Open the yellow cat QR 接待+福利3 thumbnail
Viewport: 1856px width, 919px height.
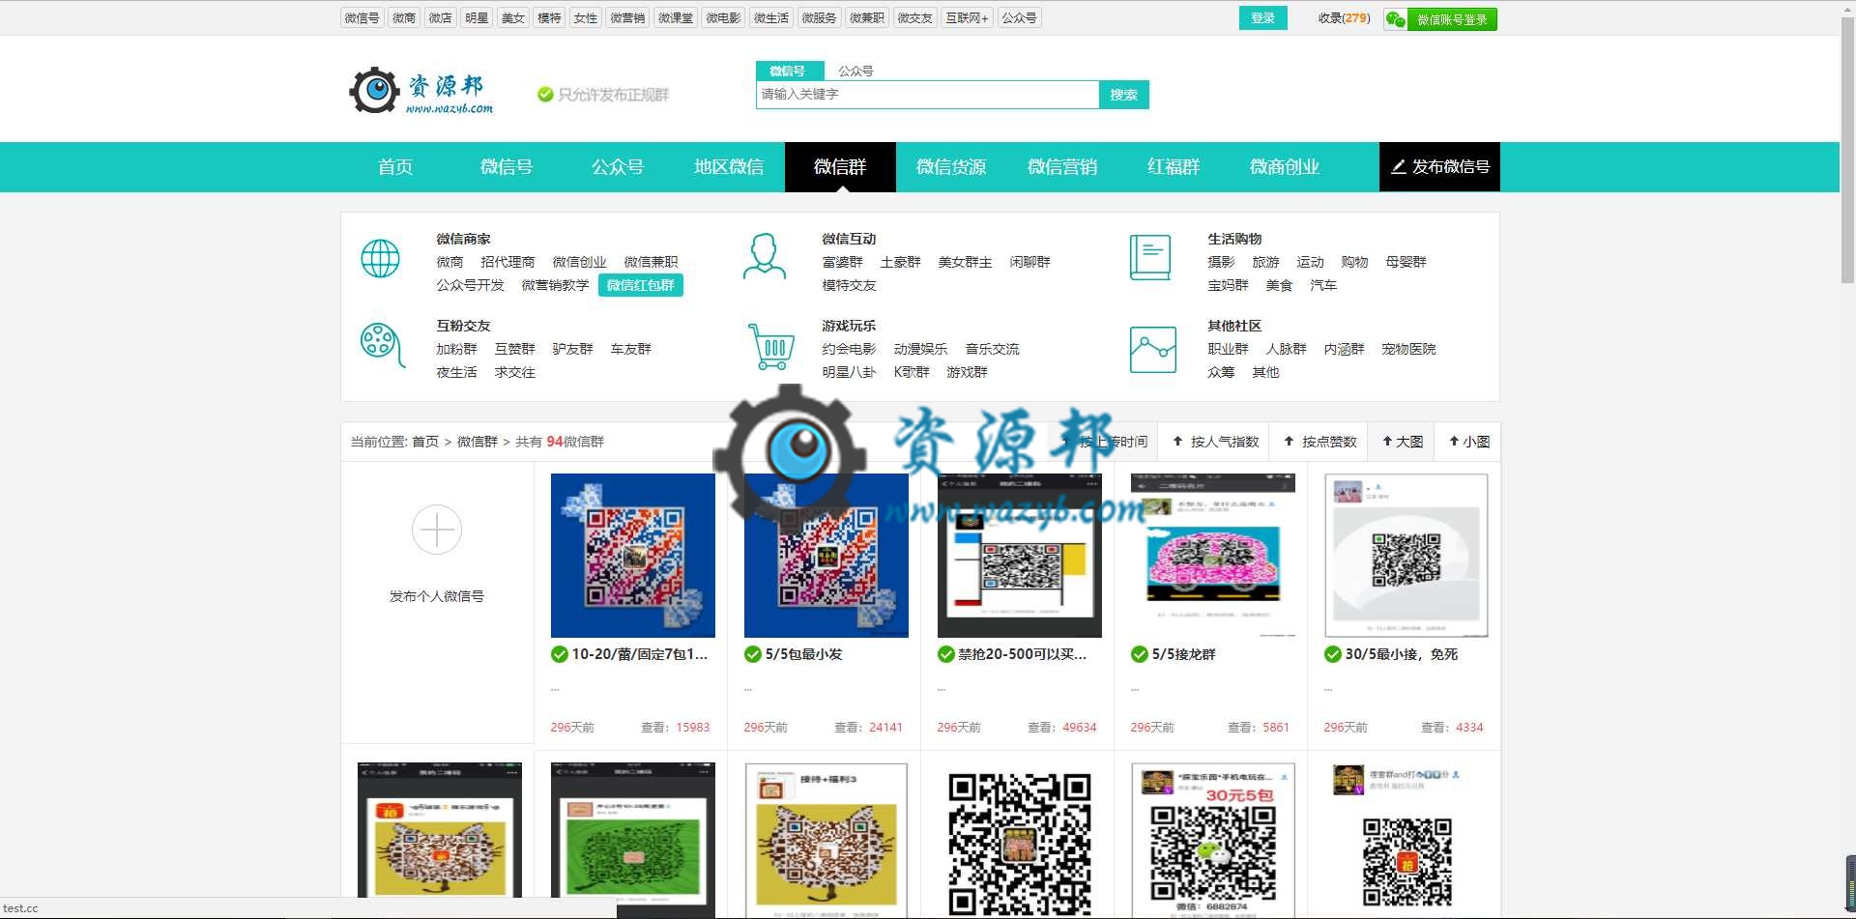point(826,841)
